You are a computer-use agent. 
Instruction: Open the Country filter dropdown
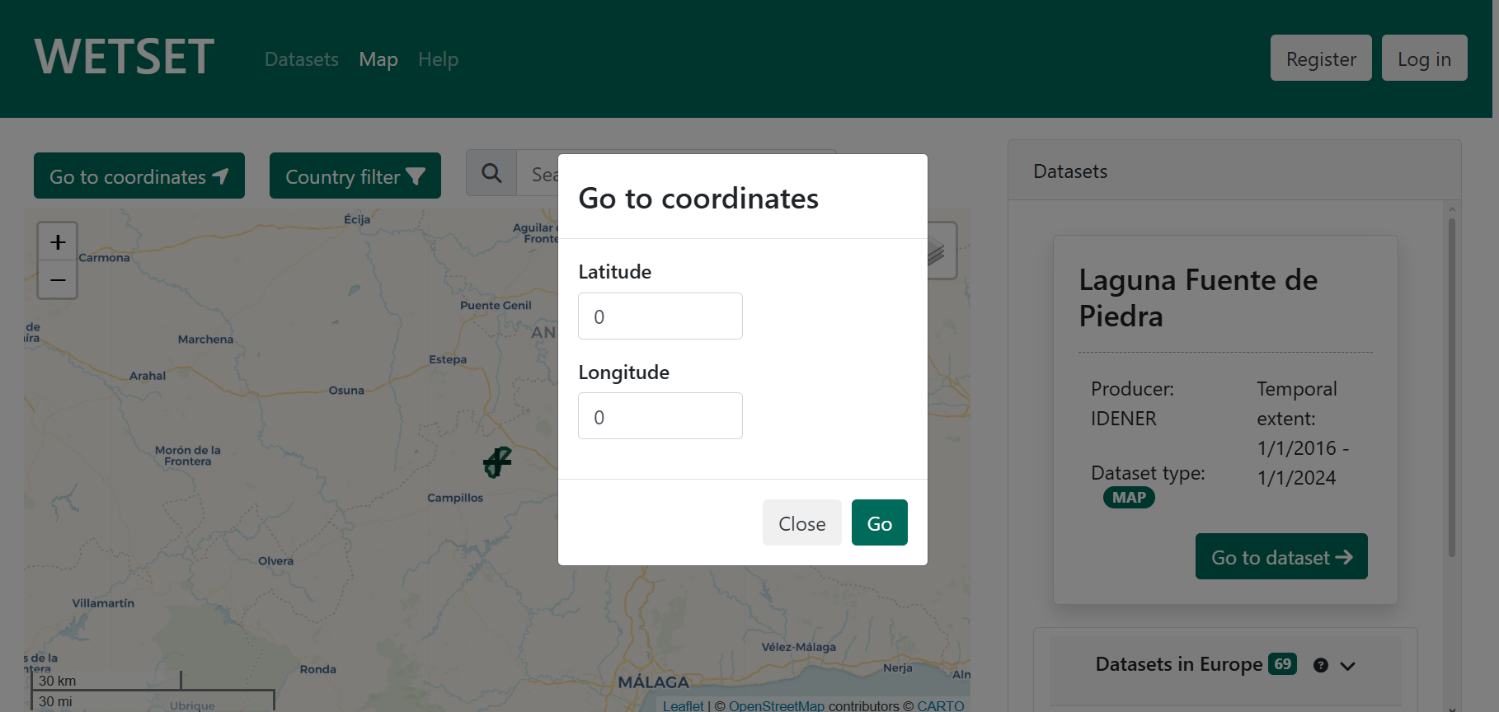click(355, 176)
